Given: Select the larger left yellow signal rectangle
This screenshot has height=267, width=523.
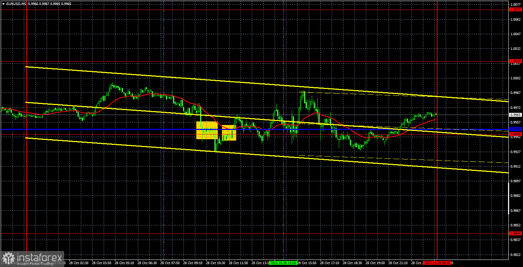Looking at the screenshot, I should tap(207, 130).
